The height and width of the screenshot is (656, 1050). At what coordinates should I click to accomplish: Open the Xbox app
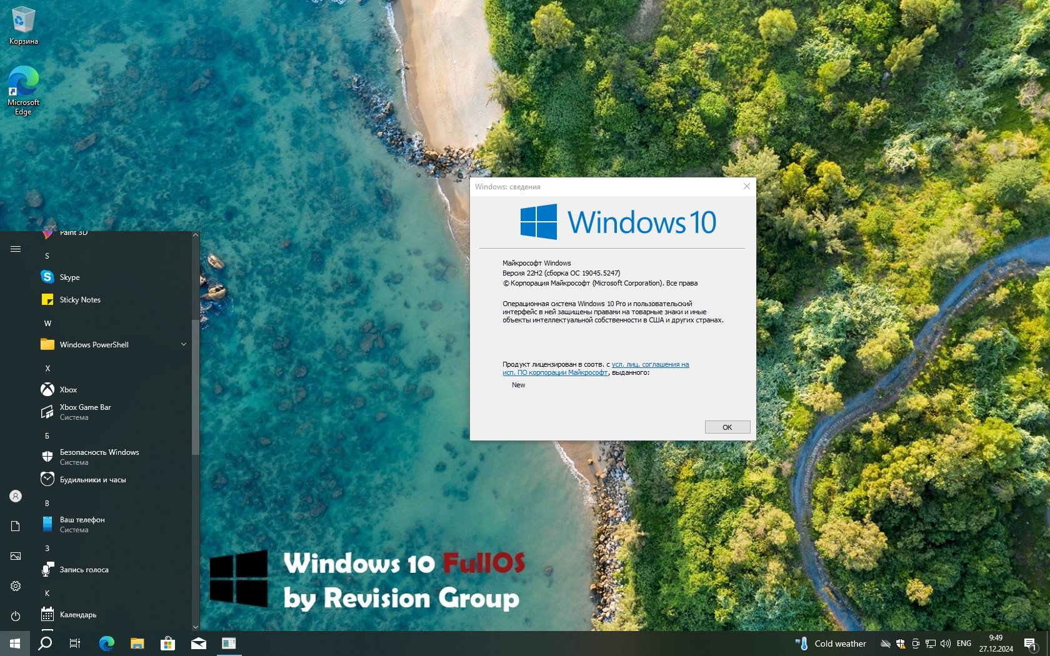[x=67, y=390]
